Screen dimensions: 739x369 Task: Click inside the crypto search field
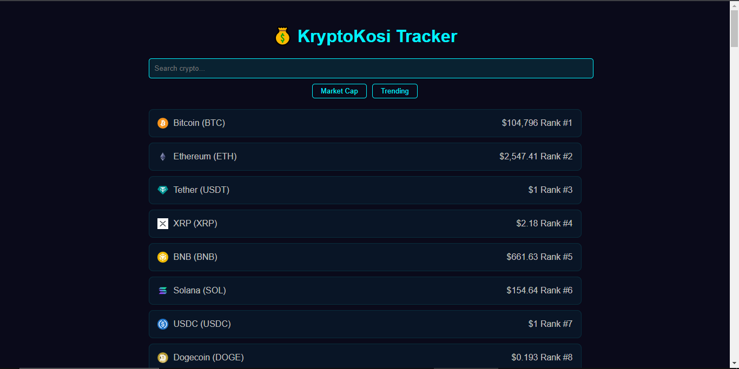point(371,68)
